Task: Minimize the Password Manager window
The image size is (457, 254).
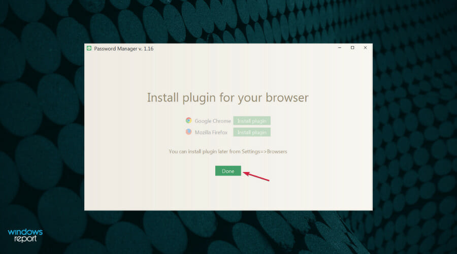Action: coord(340,48)
